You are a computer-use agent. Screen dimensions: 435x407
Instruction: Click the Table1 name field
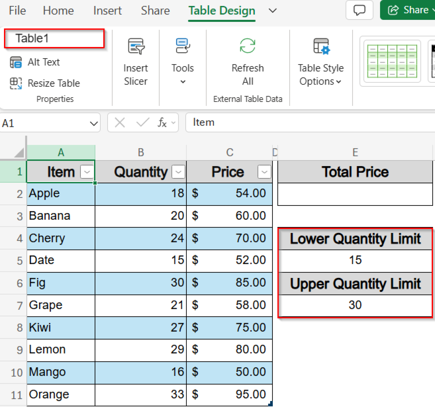pyautogui.click(x=54, y=38)
